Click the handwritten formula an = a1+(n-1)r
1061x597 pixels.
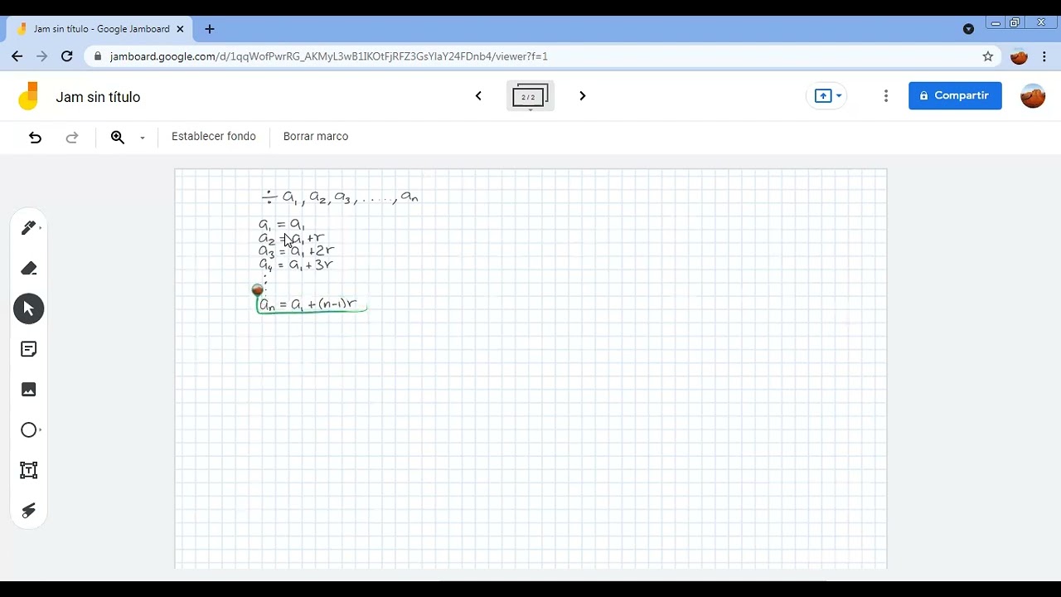pos(309,304)
